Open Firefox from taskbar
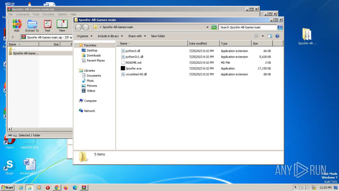This screenshot has height=191, width=339. coord(66,188)
